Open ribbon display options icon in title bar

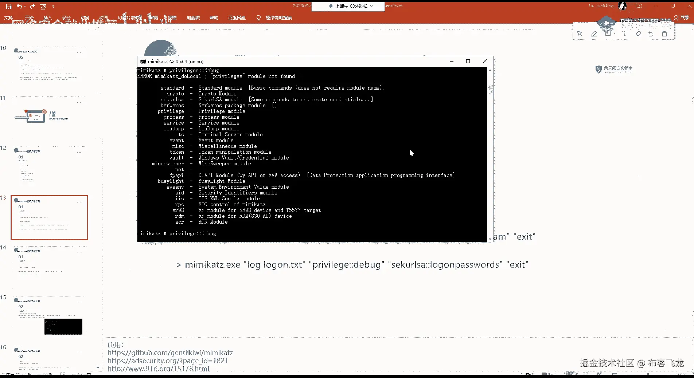pyautogui.click(x=639, y=6)
